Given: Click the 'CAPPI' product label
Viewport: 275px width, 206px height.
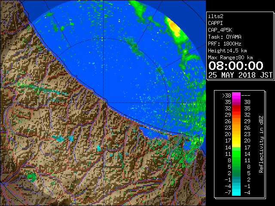Looking at the screenshot, I should pos(215,23).
